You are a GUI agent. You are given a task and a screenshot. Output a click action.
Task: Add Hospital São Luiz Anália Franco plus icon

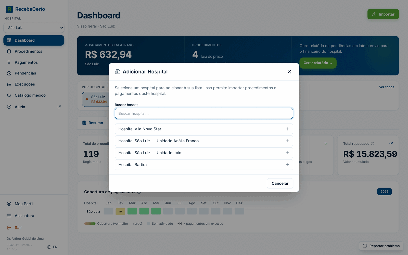[x=287, y=141]
